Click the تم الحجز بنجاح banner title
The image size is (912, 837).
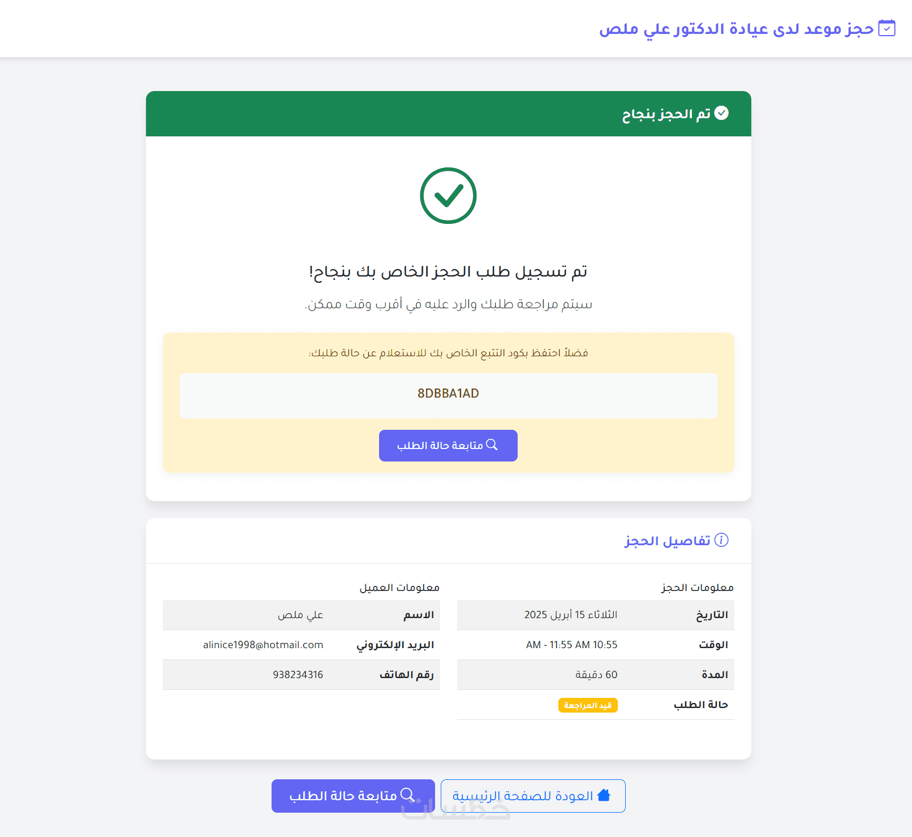coord(666,114)
